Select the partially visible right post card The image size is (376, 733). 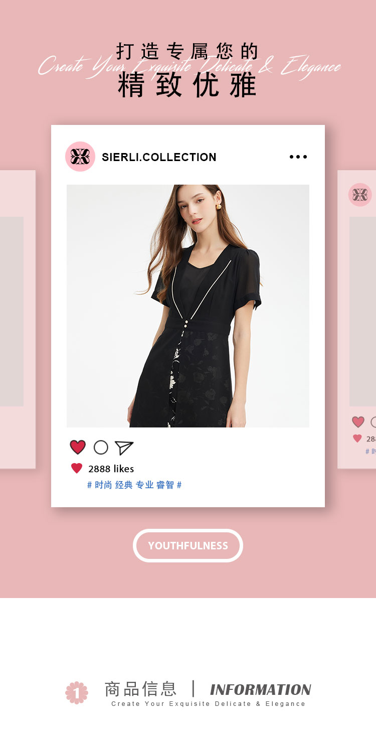click(356, 320)
